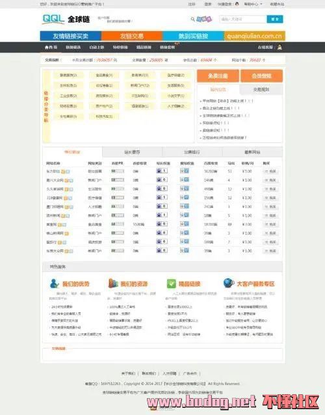Switch to the 站长推荐 tab
This screenshot has width=325, height=415.
(x=132, y=152)
